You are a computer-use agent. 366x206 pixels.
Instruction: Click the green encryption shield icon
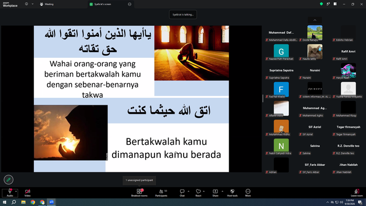click(x=321, y=4)
